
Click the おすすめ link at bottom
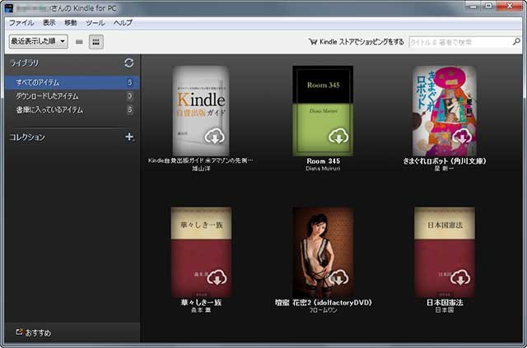38,333
